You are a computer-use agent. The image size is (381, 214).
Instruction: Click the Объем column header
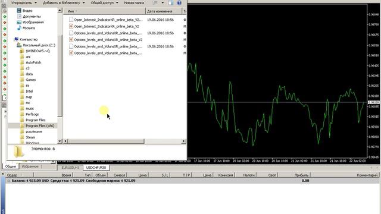pos(100,175)
